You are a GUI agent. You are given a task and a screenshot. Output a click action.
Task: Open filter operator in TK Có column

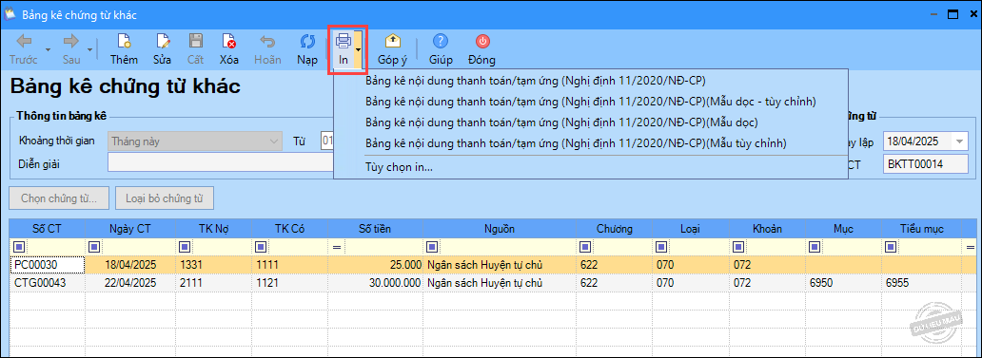tap(261, 247)
